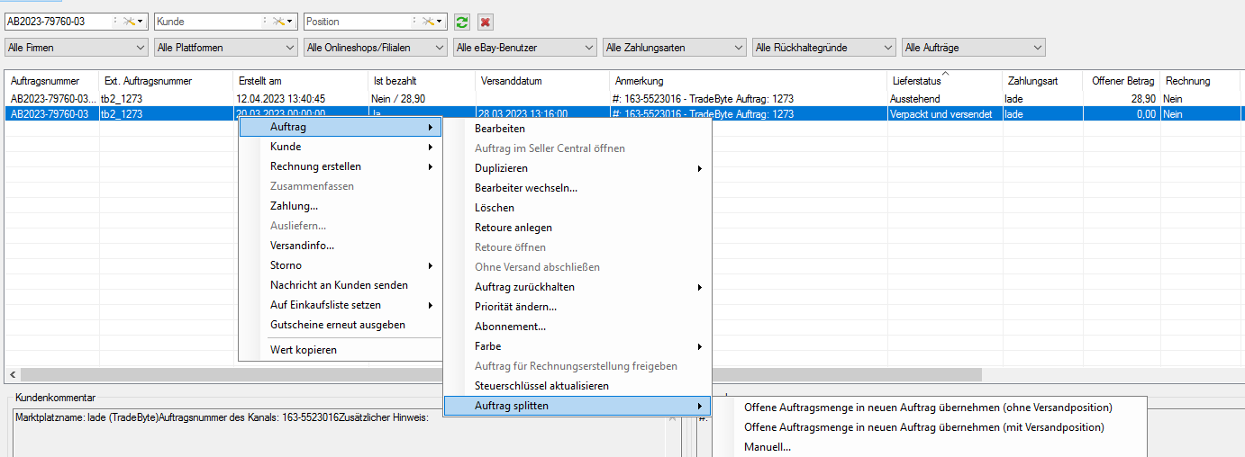Click the horizontal scrollbar below the order list

point(501,374)
